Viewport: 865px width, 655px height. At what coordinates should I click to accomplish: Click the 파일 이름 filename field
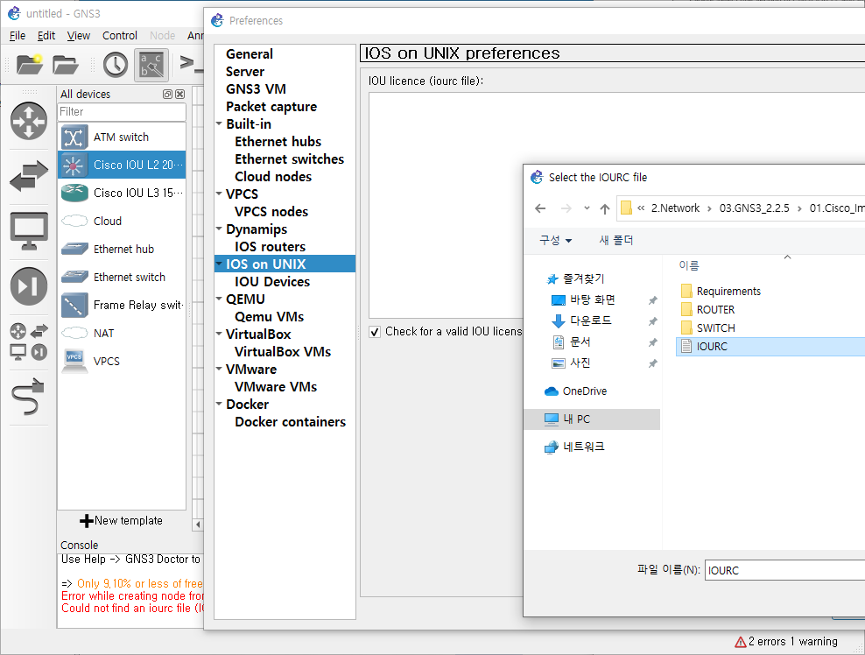(785, 570)
